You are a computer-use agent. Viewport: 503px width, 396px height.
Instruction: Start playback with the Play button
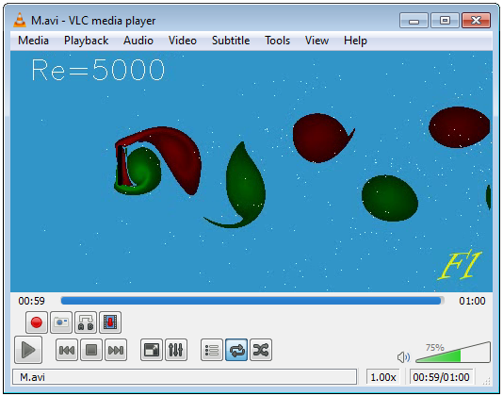click(28, 350)
